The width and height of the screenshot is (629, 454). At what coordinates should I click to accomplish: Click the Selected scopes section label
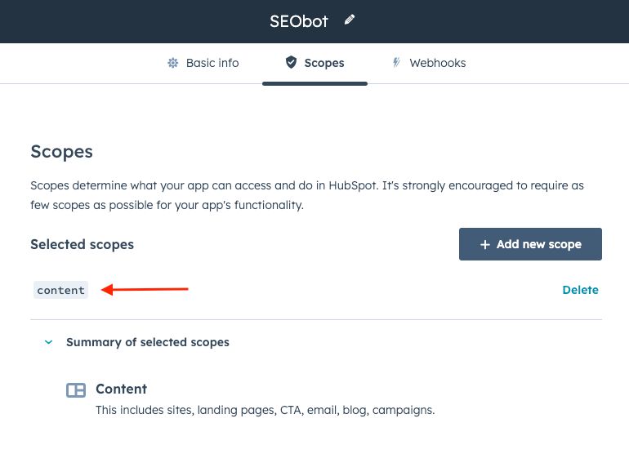pyautogui.click(x=82, y=244)
